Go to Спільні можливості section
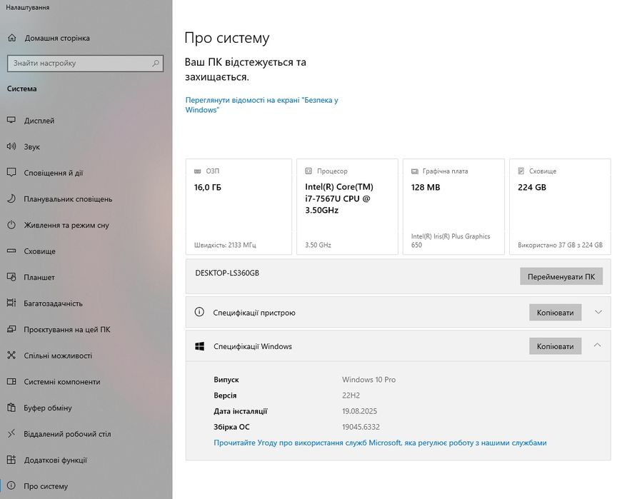Image resolution: width=617 pixels, height=499 pixels. point(58,356)
